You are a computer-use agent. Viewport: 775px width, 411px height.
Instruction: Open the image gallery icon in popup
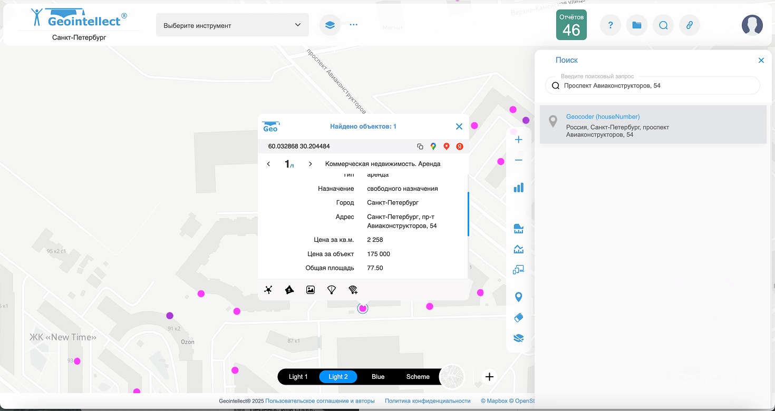311,290
